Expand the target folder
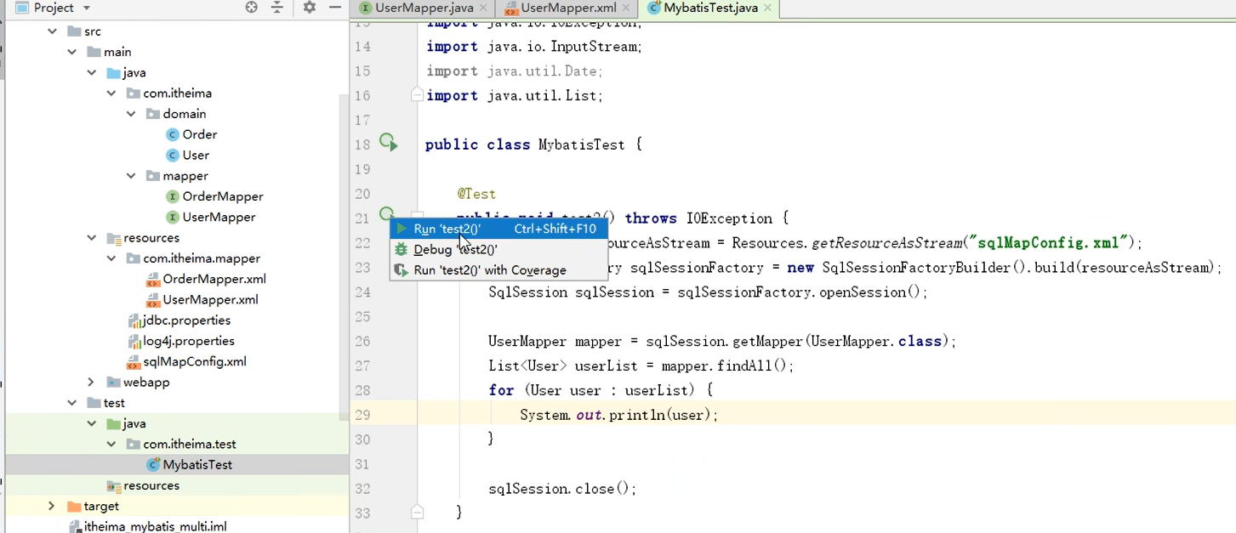Viewport: 1236px width, 533px height. 51,506
